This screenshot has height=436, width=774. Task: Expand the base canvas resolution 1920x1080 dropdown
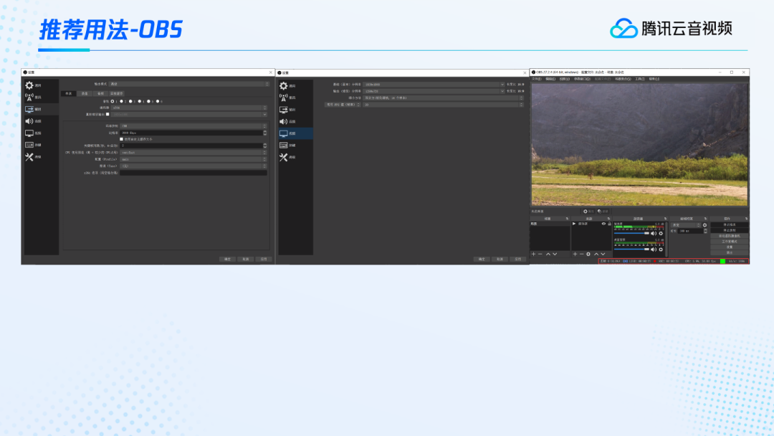click(433, 85)
